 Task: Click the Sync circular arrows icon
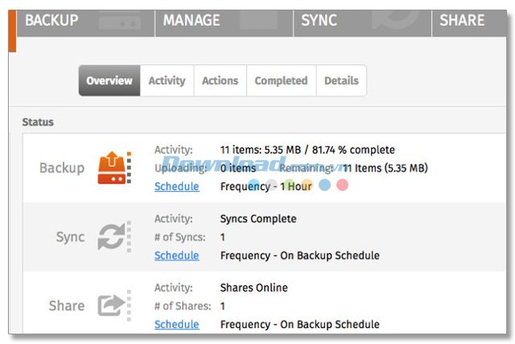click(113, 237)
